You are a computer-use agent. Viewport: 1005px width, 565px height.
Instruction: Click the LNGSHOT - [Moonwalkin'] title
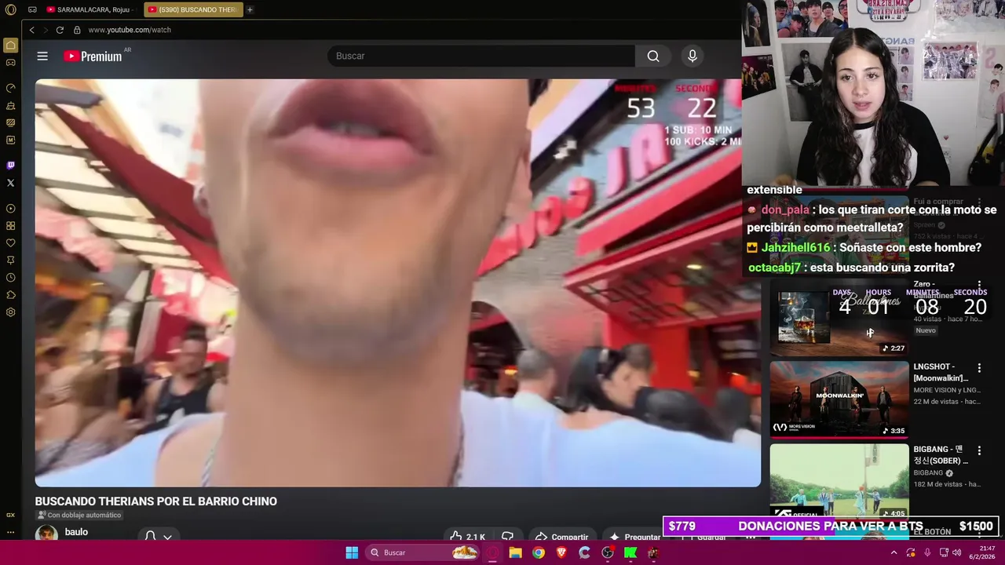click(941, 372)
